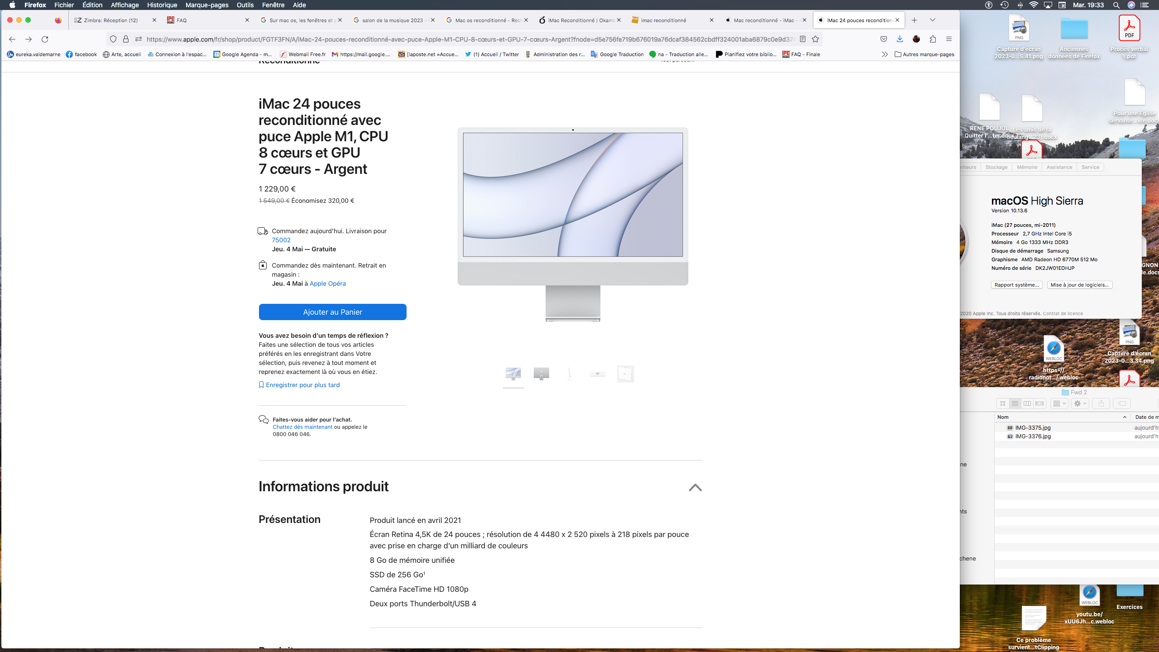Open the Firefox extensions puzzle icon

point(933,39)
